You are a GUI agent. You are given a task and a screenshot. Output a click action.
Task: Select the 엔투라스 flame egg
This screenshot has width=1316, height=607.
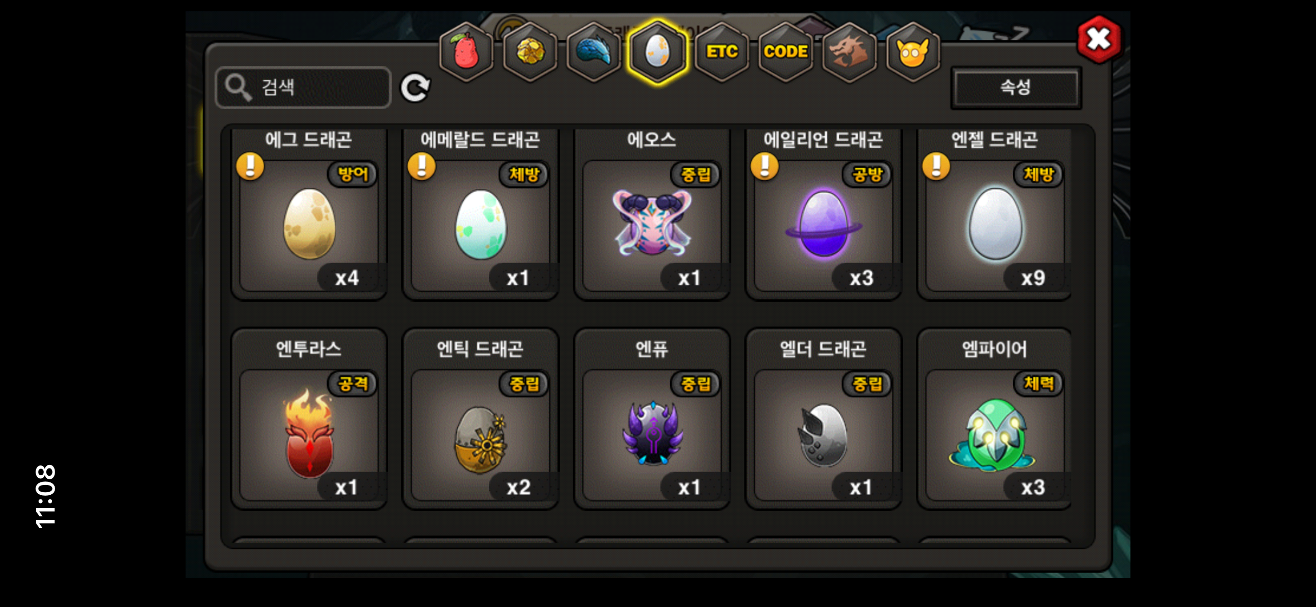(309, 435)
